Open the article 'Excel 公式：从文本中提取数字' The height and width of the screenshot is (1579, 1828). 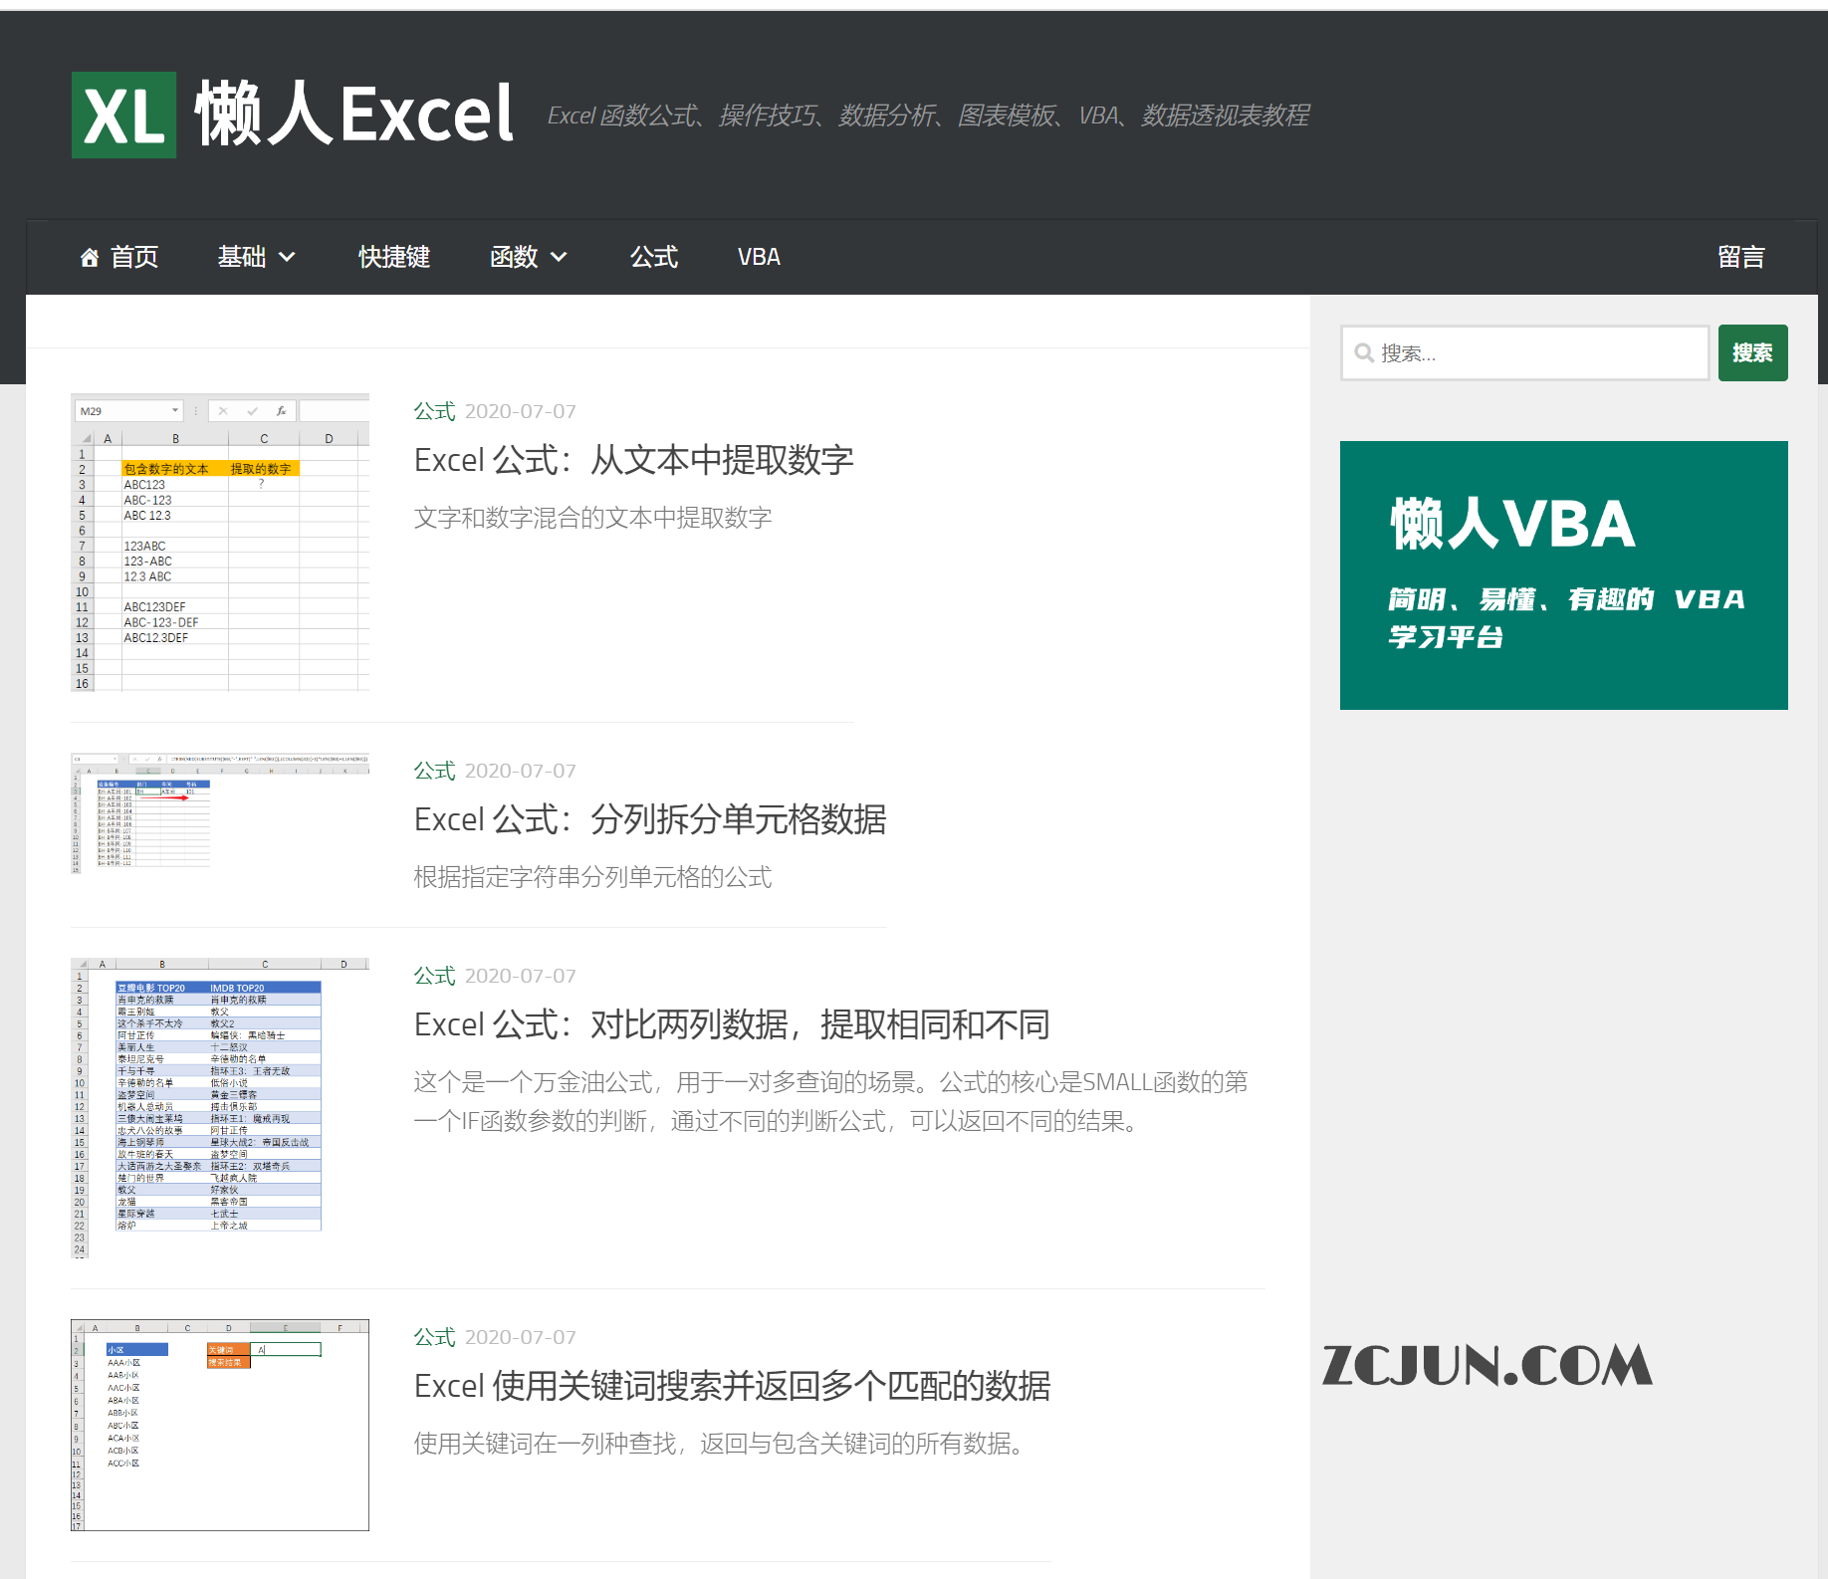click(633, 459)
